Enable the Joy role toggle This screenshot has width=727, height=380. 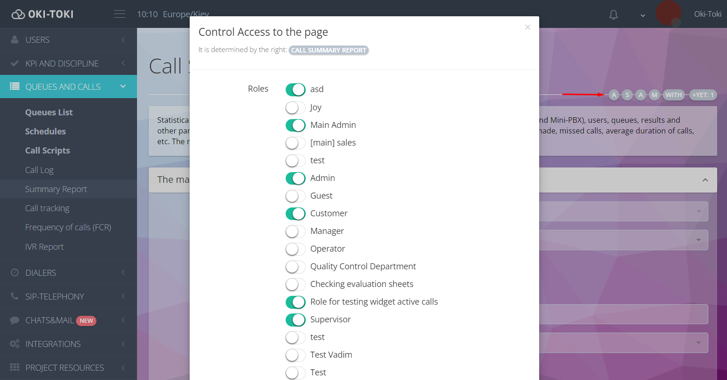click(x=295, y=107)
